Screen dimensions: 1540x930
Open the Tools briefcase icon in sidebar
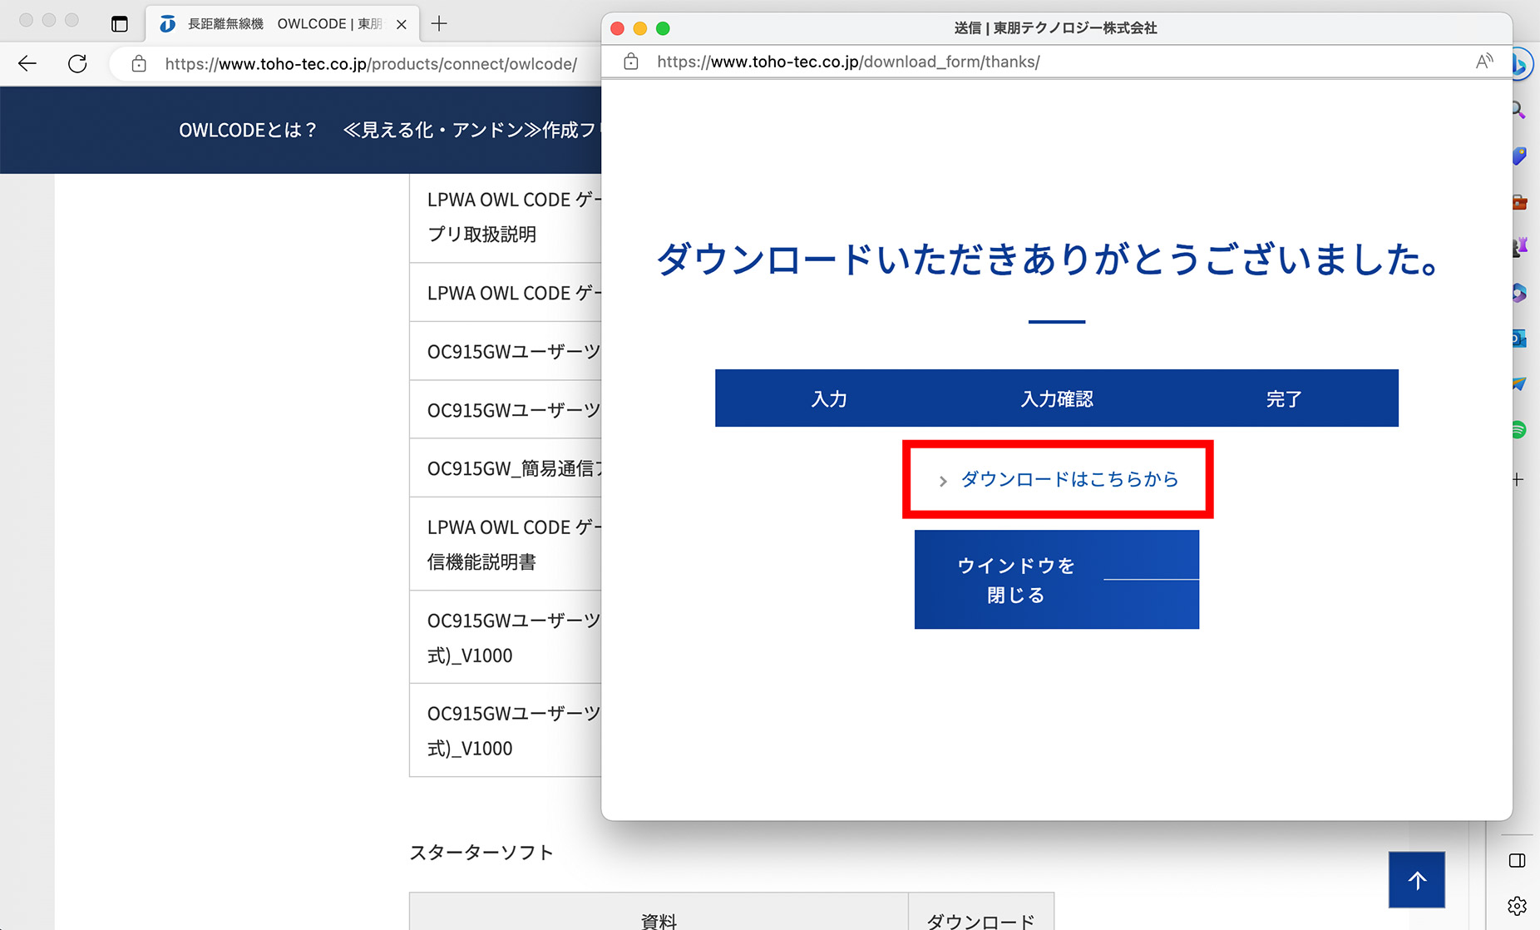click(1519, 202)
